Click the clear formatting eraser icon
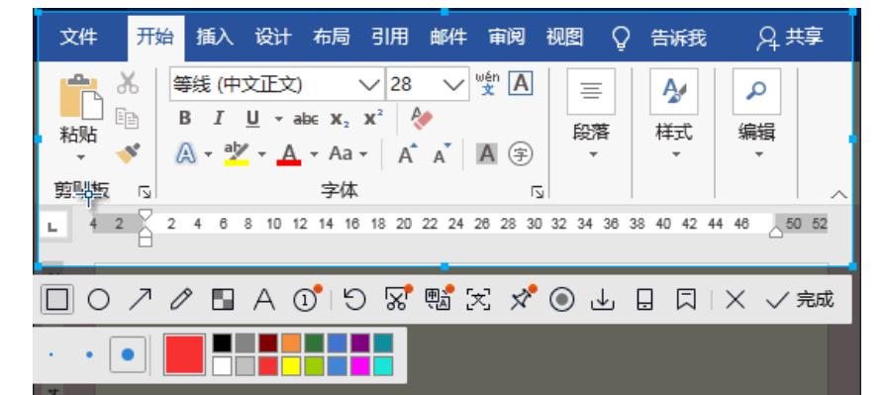Viewport: 886px width, 395px height. click(x=422, y=118)
